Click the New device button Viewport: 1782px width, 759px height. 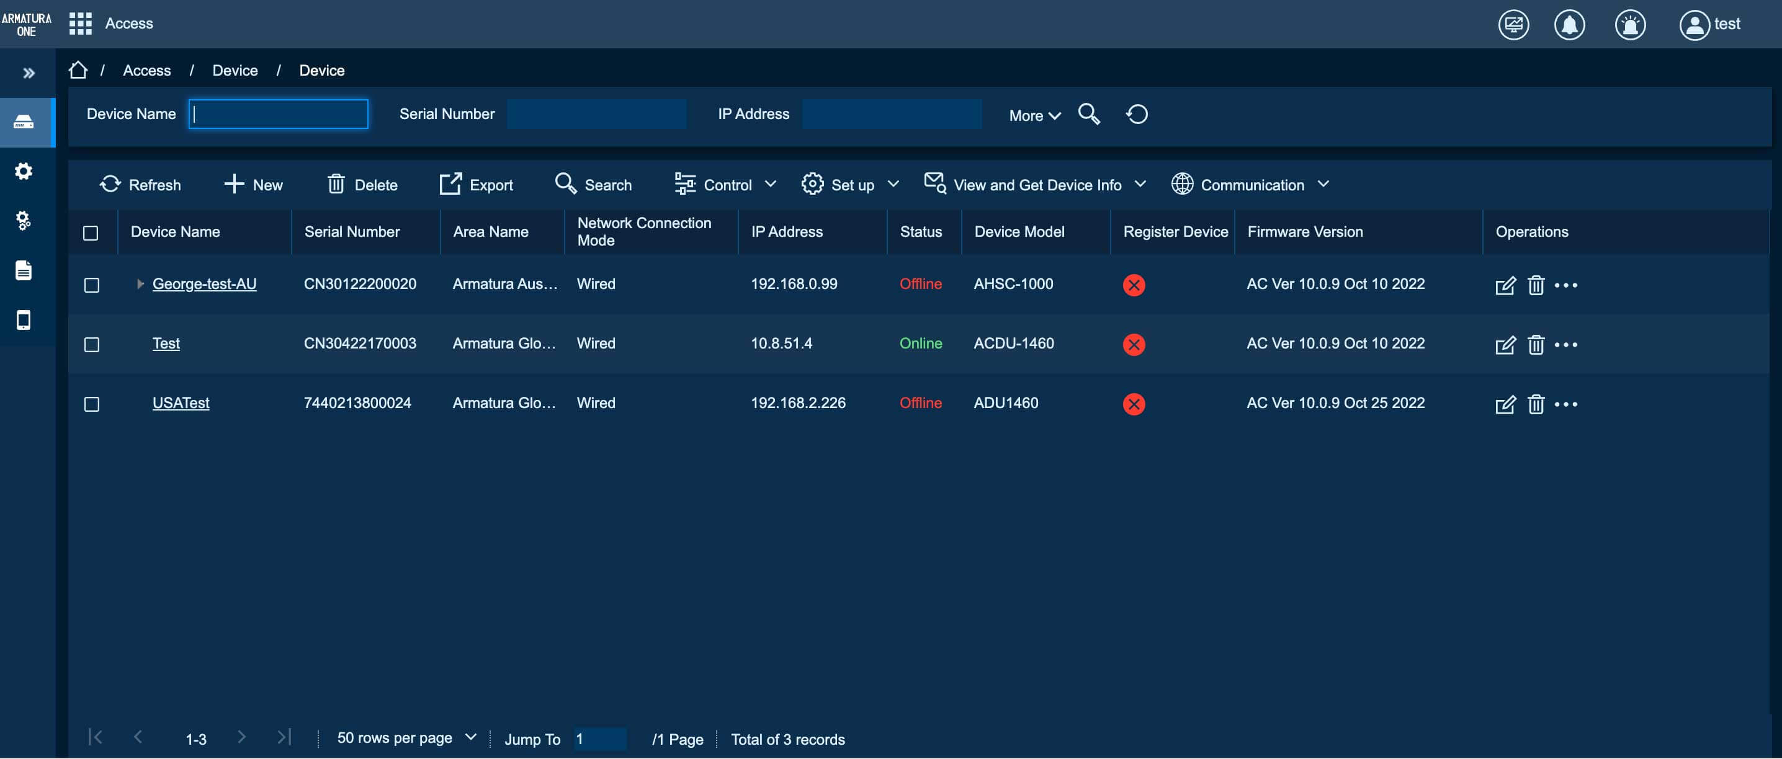click(x=253, y=185)
